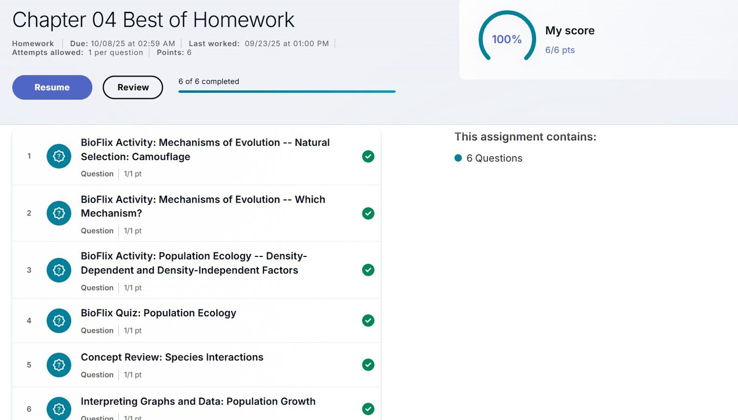Open the 6/6 pts score link
Viewport: 738px width, 420px height.
click(560, 50)
